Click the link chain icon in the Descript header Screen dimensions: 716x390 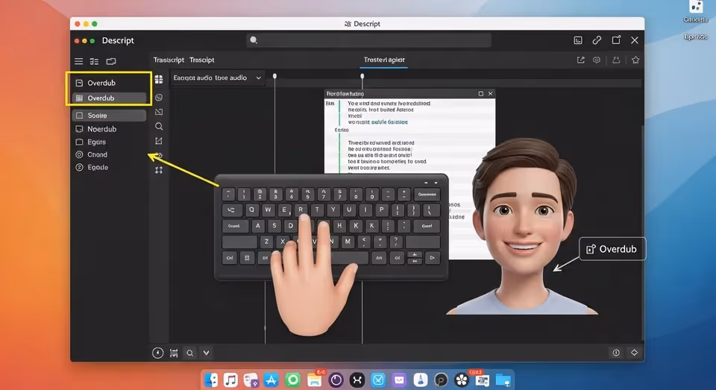click(x=597, y=40)
